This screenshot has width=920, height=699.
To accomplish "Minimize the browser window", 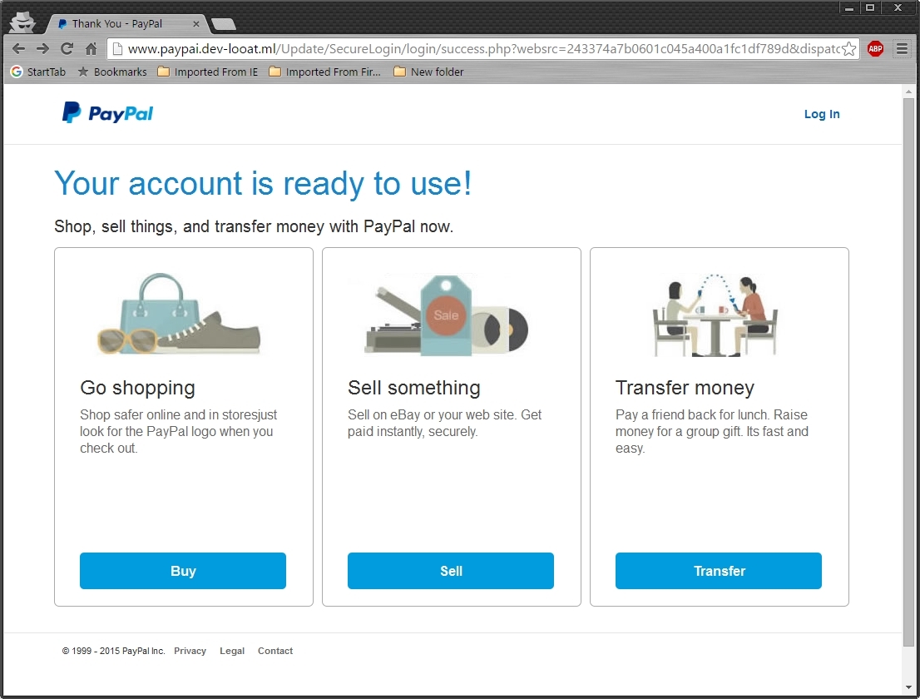I will [849, 8].
